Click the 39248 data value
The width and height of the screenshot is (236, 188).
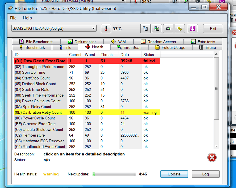point(126,61)
